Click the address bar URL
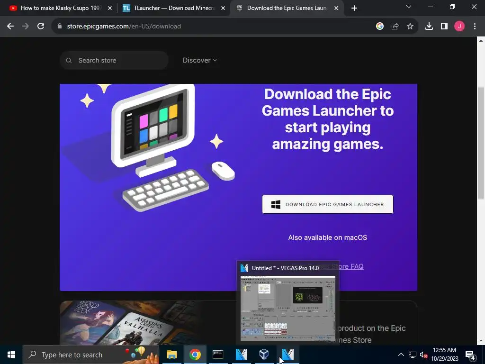This screenshot has height=364, width=485. [x=124, y=27]
